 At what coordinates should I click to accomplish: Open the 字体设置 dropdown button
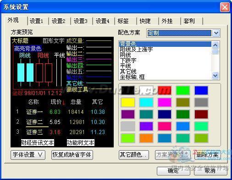(x=28, y=155)
